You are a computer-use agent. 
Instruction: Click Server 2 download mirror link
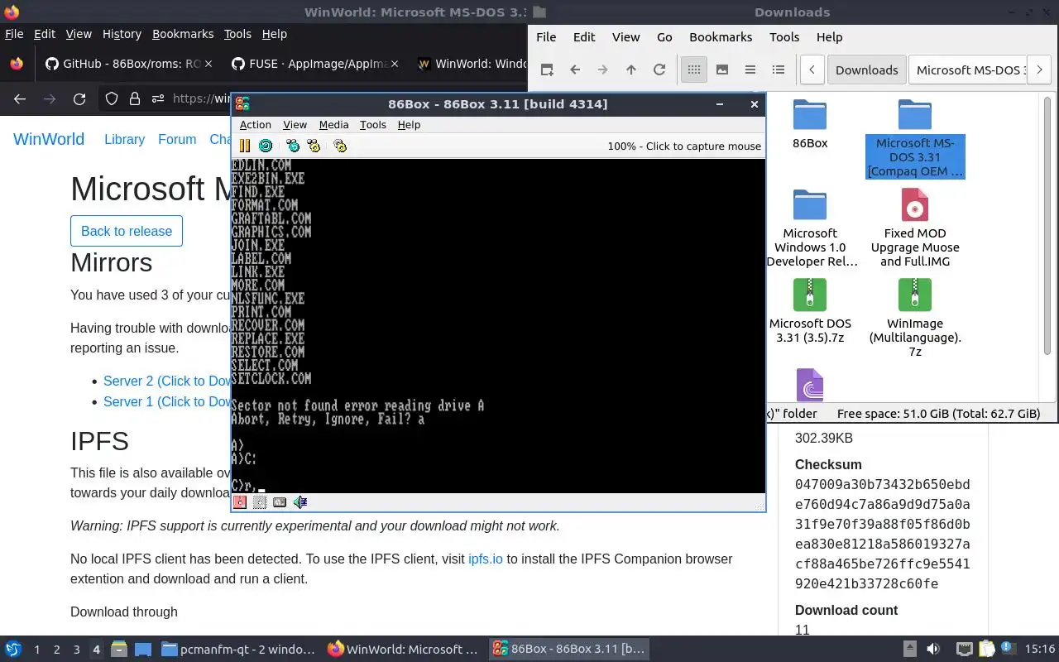(x=166, y=381)
